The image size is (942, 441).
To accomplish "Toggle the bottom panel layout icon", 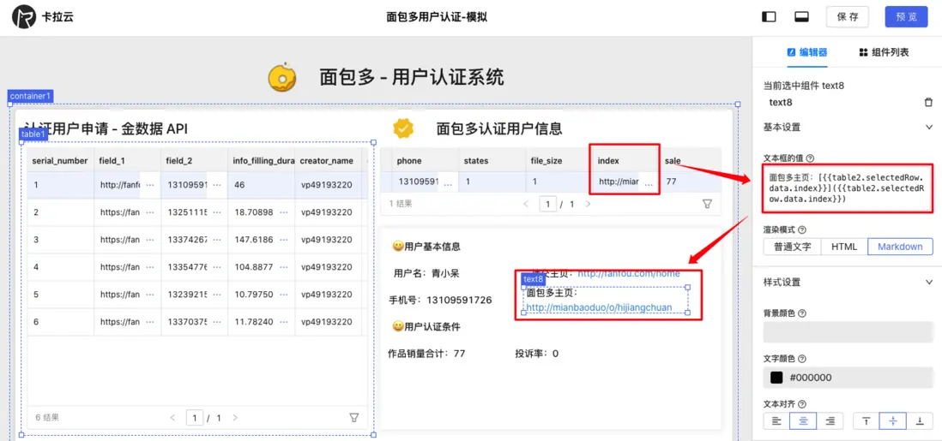I will pos(800,17).
